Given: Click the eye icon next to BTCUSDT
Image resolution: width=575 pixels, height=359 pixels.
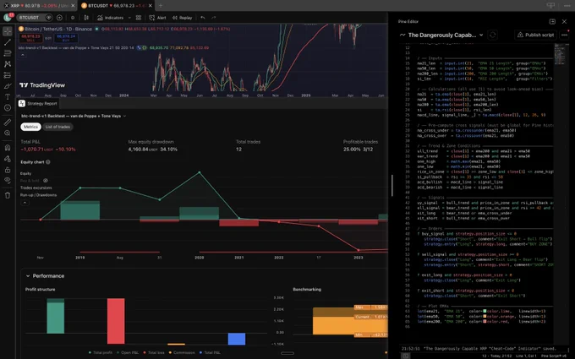Looking at the screenshot, I should pyautogui.click(x=49, y=18).
